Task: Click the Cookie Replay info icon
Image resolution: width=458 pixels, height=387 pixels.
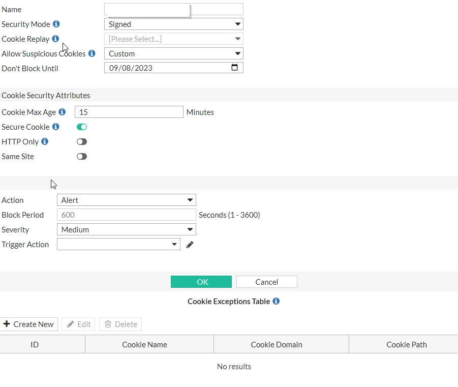Action: 55,39
